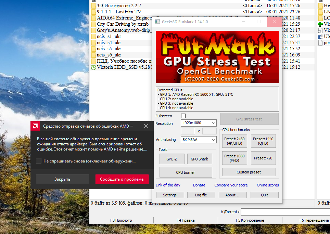Click the FurMark title bar app icon
Image resolution: width=330 pixels, height=234 pixels.
point(157,22)
